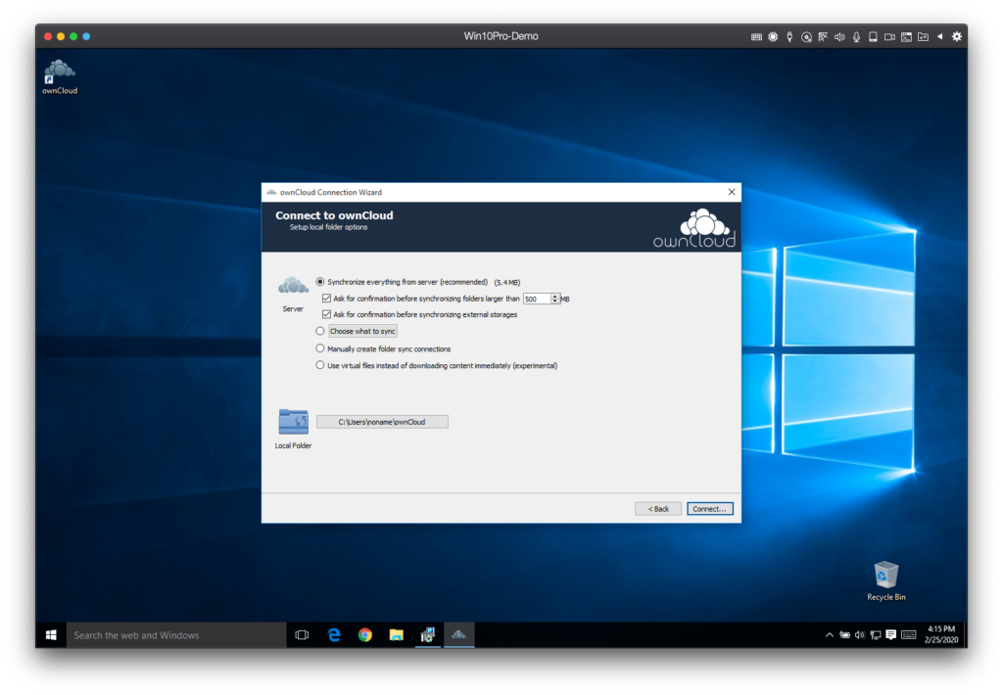The width and height of the screenshot is (1003, 695).
Task: Collapse the VM toolbar with arrow icon
Action: pyautogui.click(x=939, y=36)
